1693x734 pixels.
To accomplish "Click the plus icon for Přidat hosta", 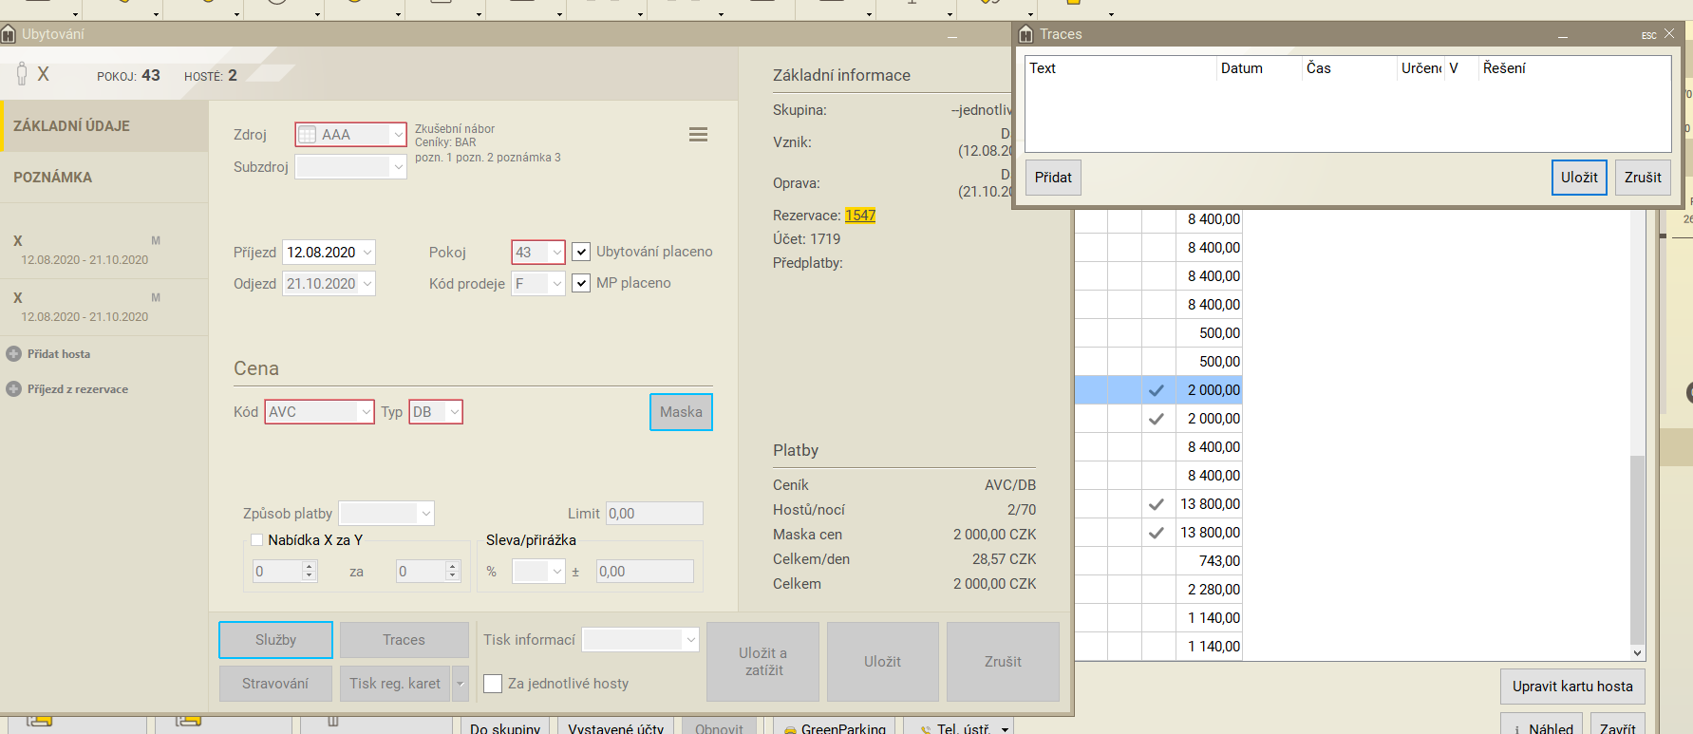I will pos(13,354).
